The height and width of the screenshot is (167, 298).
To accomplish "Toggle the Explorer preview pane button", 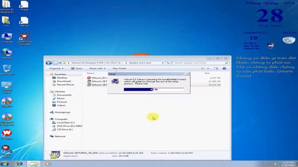I will point(216,68).
